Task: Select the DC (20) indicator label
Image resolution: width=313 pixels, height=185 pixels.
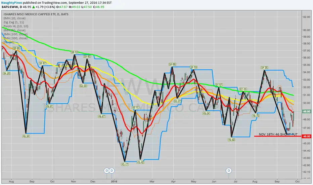Action: click(9, 42)
